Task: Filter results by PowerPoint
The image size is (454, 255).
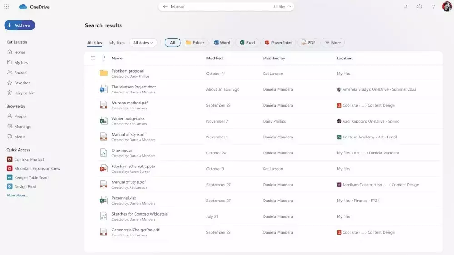Action: click(x=278, y=43)
